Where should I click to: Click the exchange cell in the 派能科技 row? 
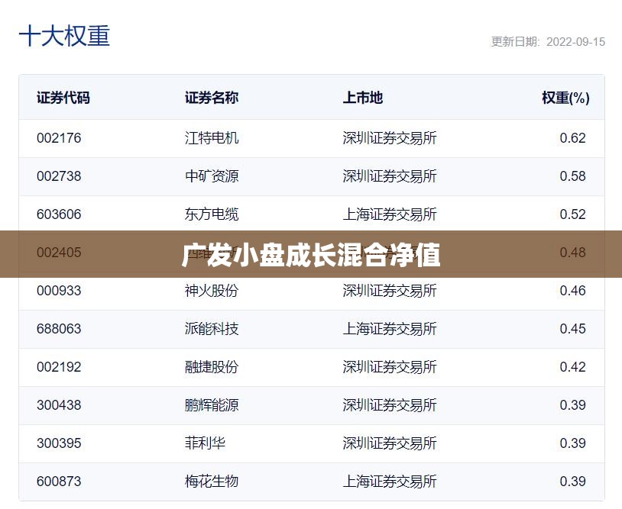coord(390,329)
